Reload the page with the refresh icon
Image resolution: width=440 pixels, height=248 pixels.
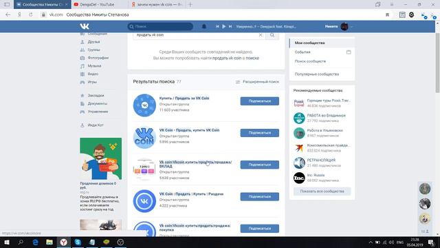tap(30, 14)
